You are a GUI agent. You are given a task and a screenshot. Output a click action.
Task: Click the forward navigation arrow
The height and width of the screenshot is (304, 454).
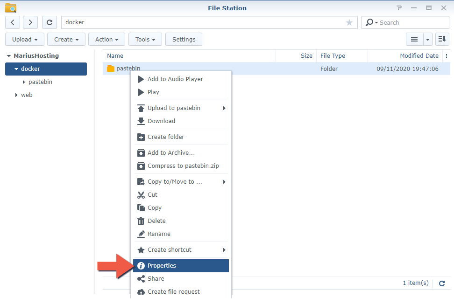pos(31,22)
